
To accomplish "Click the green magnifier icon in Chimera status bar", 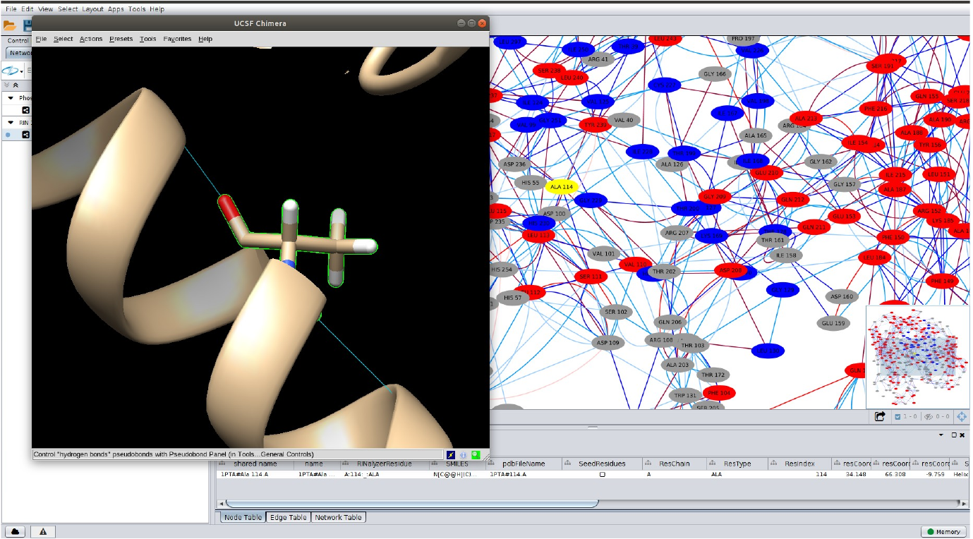I will [476, 455].
